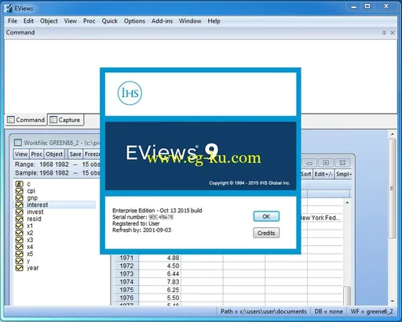Screen dimensions: 402x322
Task: Open the Options menu
Action: pyautogui.click(x=134, y=21)
